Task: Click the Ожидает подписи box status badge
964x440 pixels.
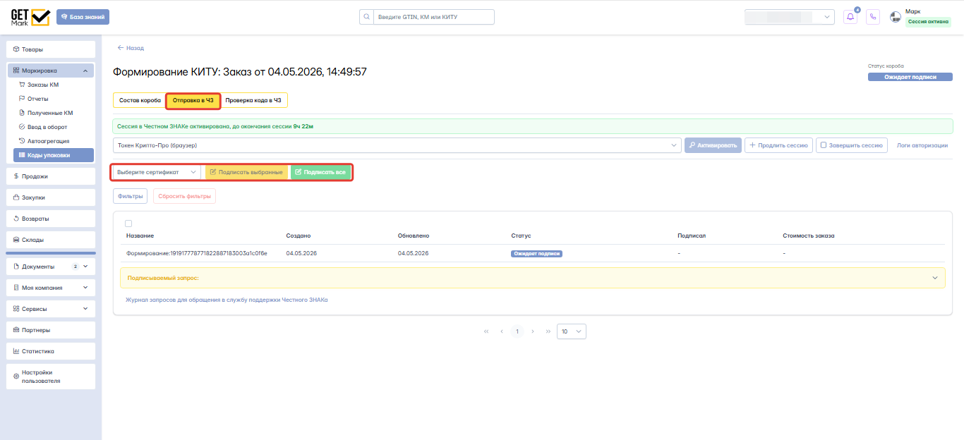Action: pos(910,77)
